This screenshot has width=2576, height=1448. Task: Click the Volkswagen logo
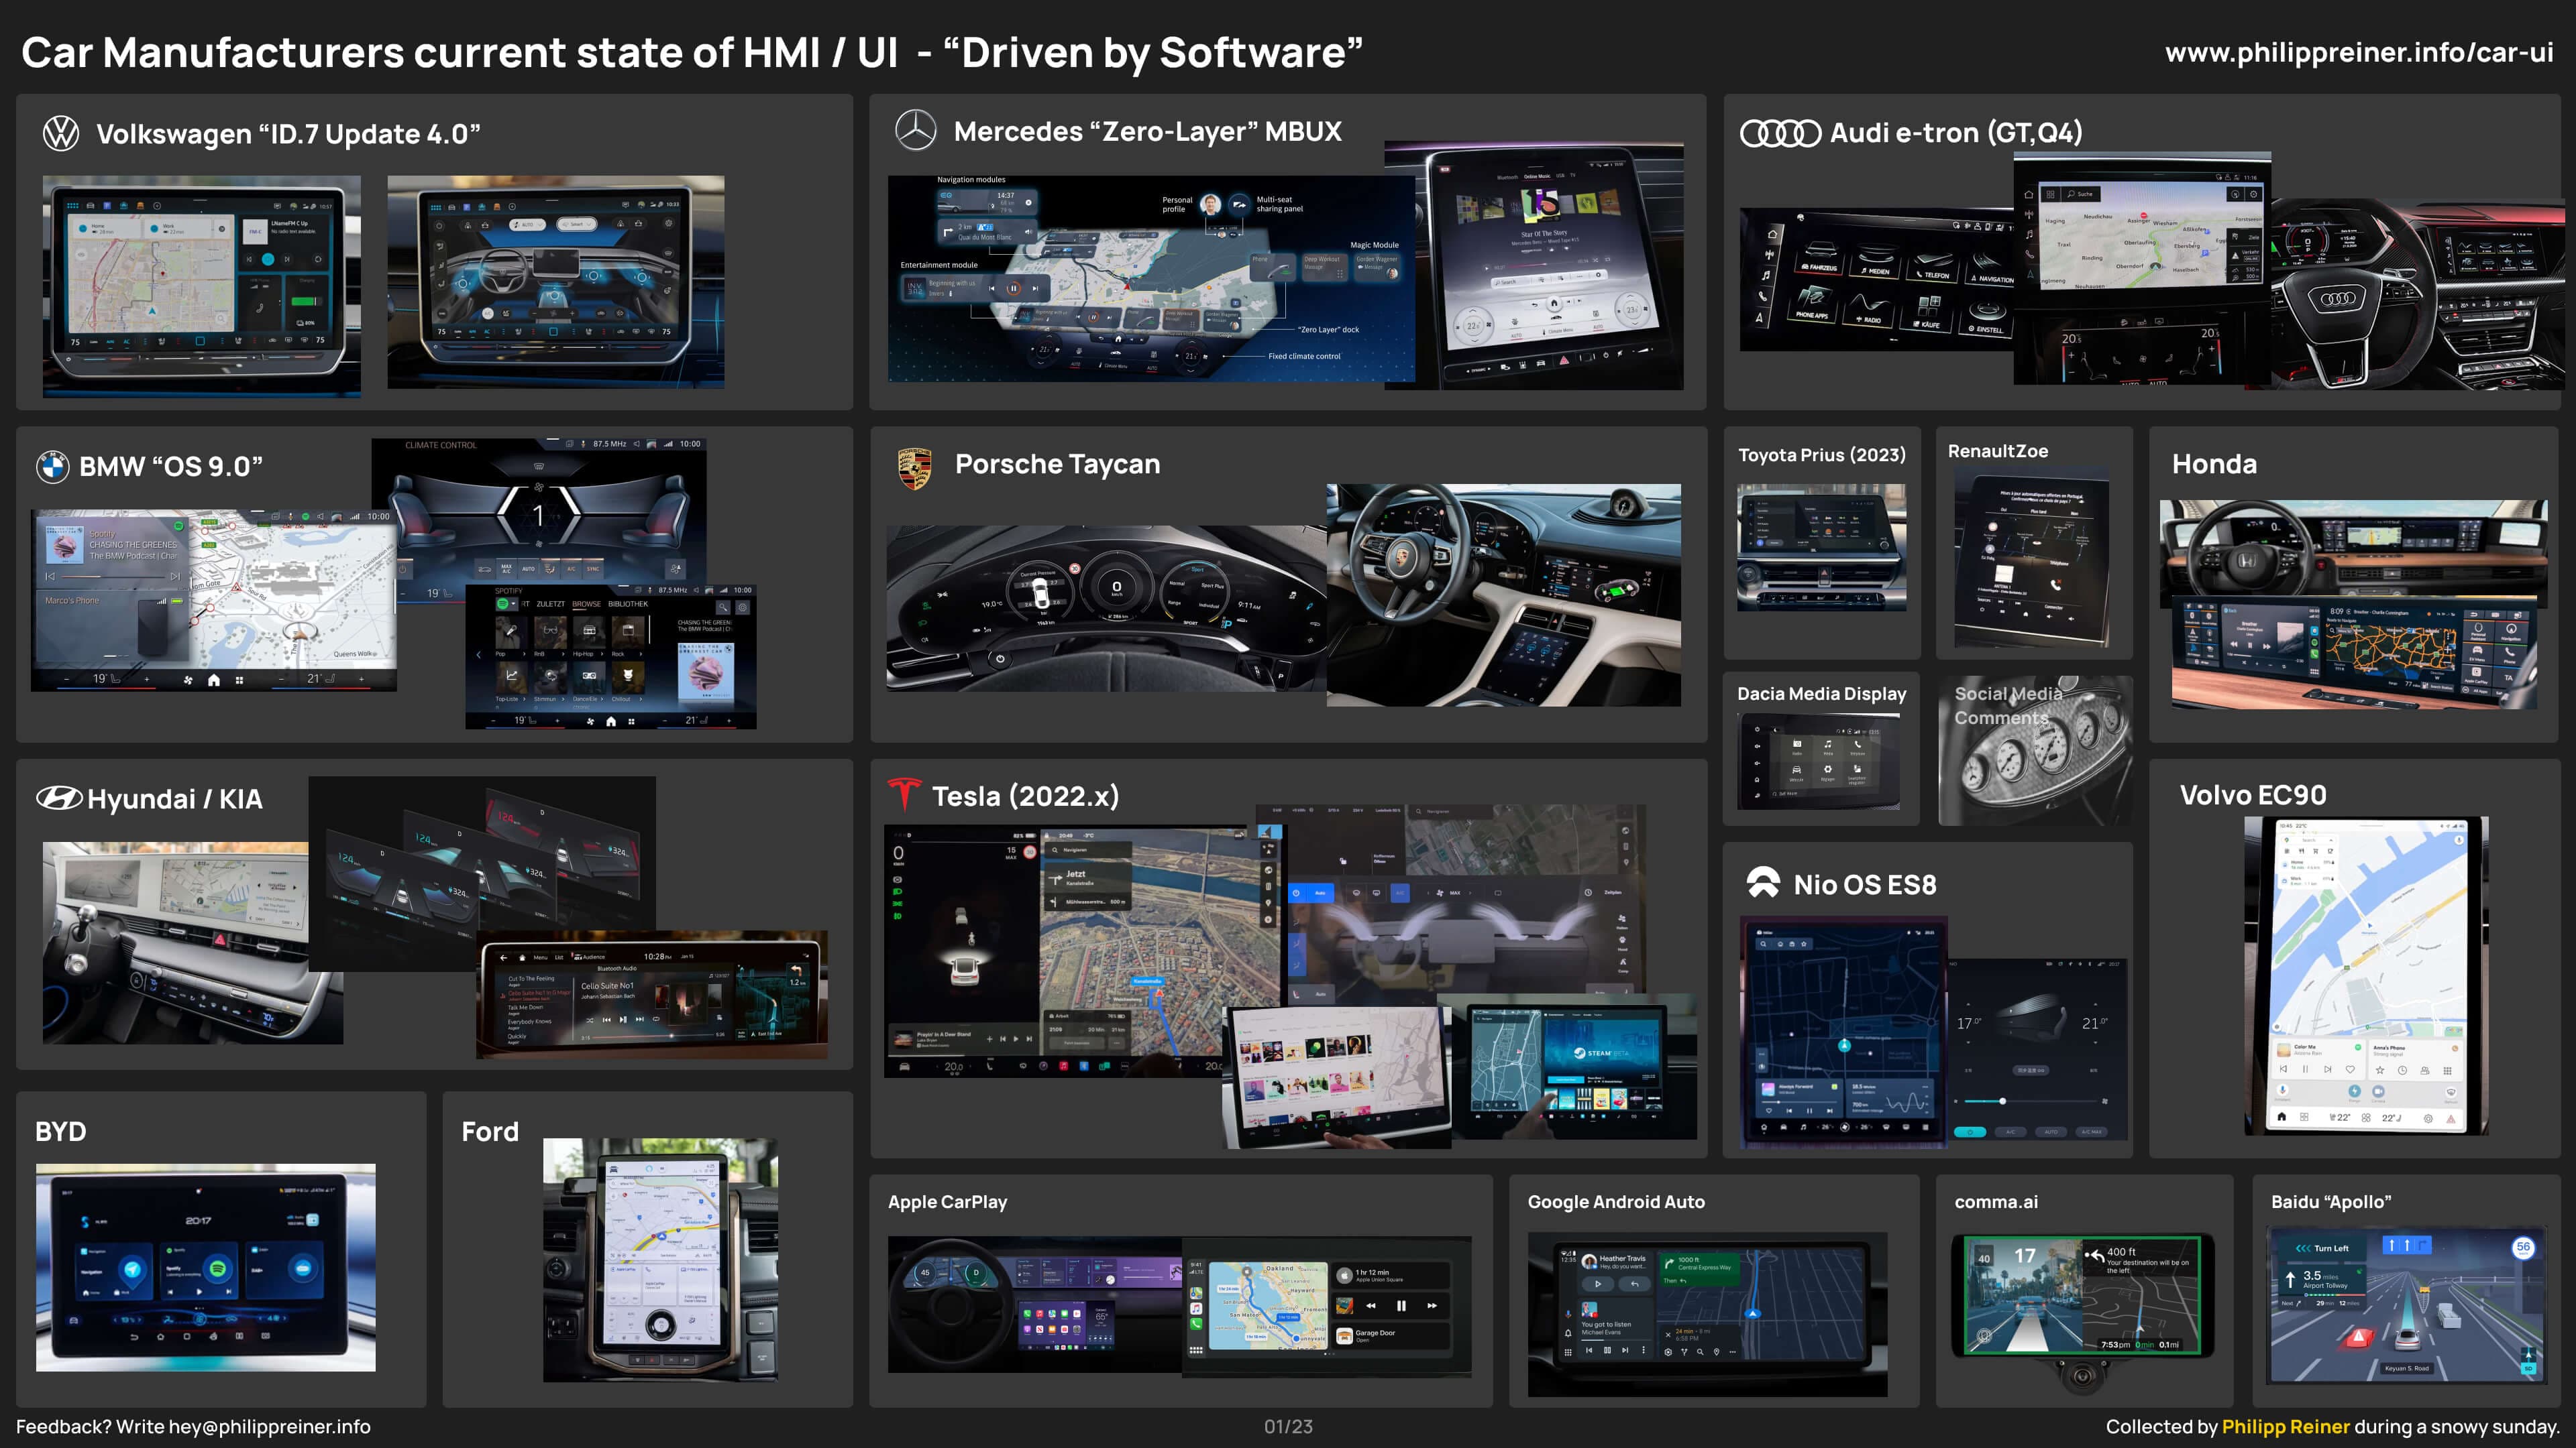(x=61, y=133)
